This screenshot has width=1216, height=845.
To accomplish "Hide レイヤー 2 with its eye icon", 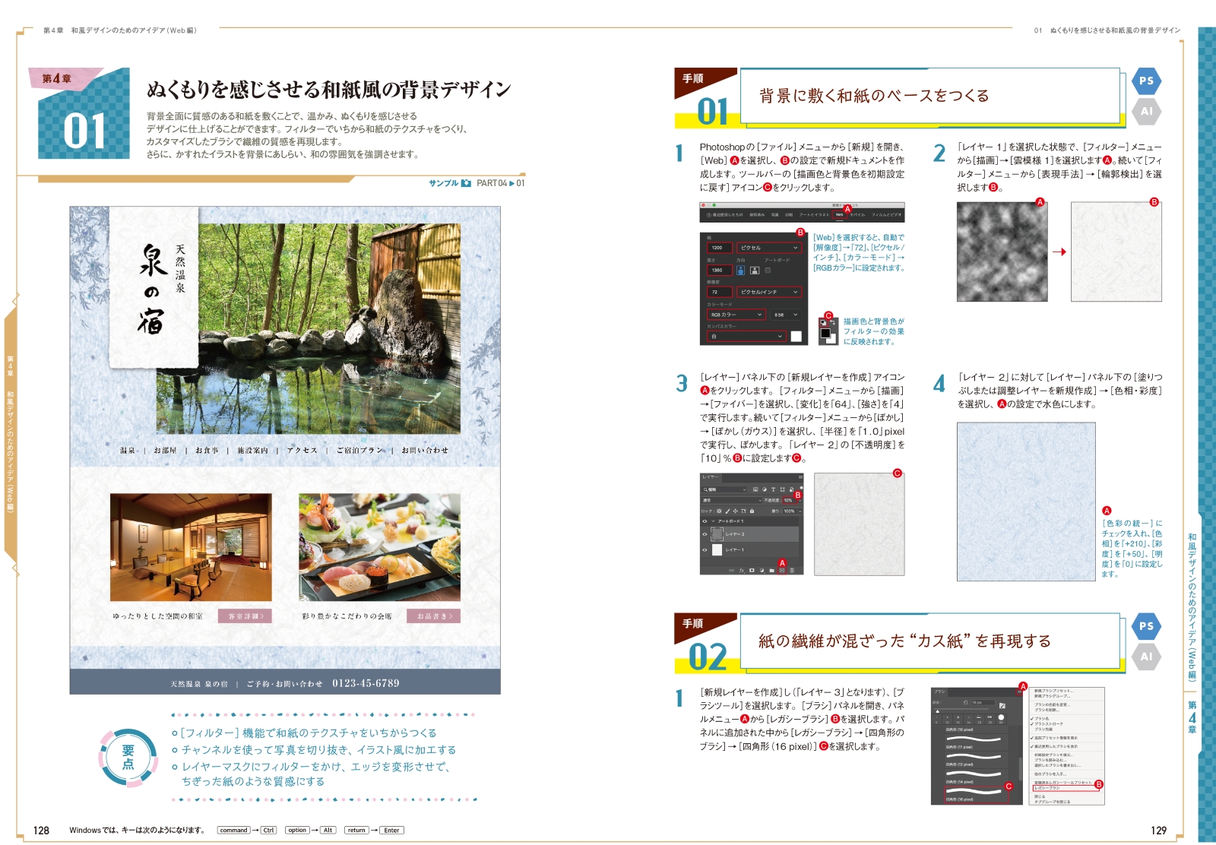I will [x=705, y=534].
